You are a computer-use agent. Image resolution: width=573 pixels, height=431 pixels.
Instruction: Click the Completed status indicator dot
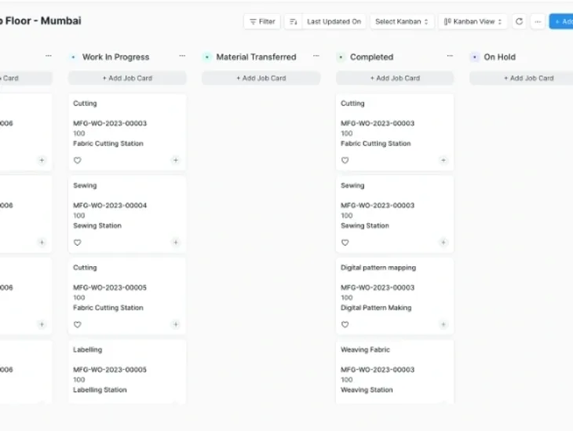pyautogui.click(x=341, y=57)
